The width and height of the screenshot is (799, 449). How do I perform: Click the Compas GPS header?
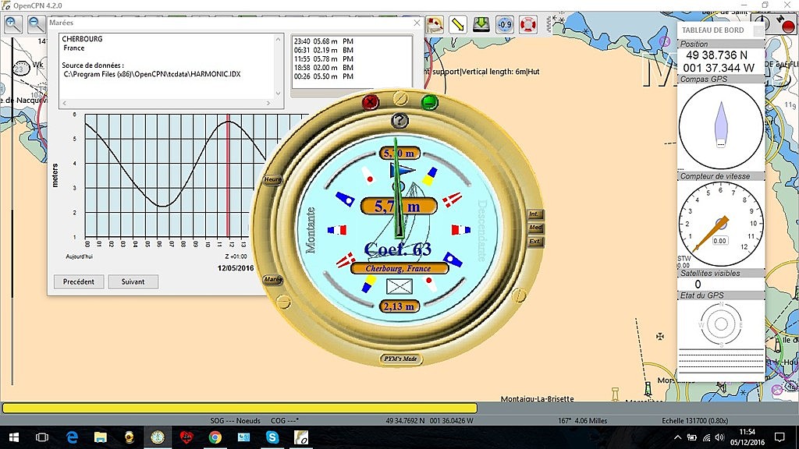point(721,79)
